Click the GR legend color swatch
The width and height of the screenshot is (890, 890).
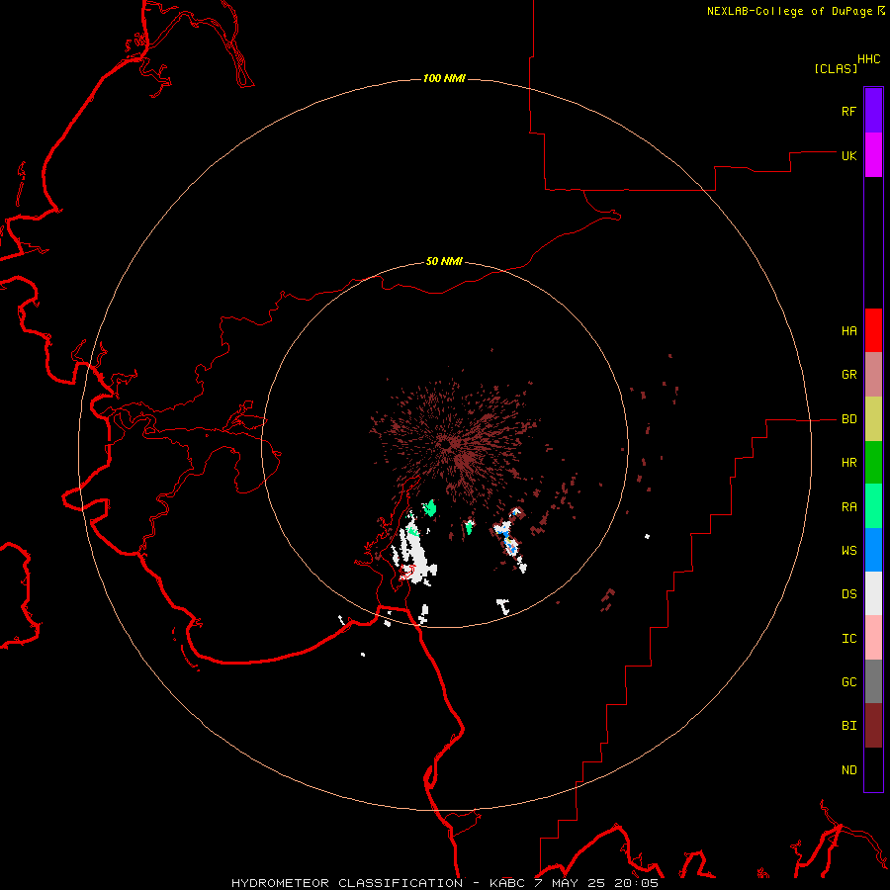click(873, 375)
